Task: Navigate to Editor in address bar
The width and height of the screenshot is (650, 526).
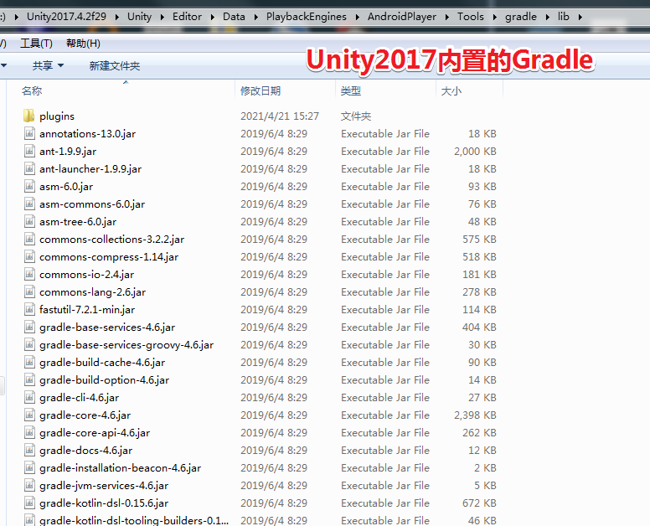Action: [187, 17]
